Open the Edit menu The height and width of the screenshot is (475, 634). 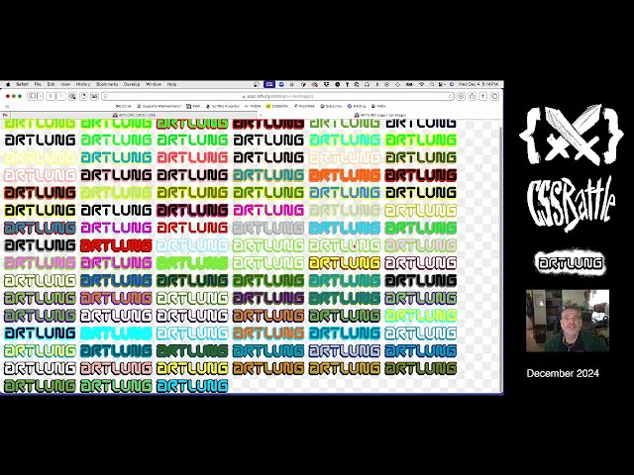pos(51,84)
